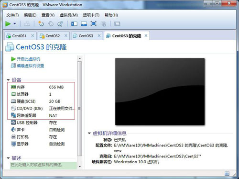This screenshot has width=239, height=179.
Task: Take a snapshot with the clock-plus icon
Action: 41,24
